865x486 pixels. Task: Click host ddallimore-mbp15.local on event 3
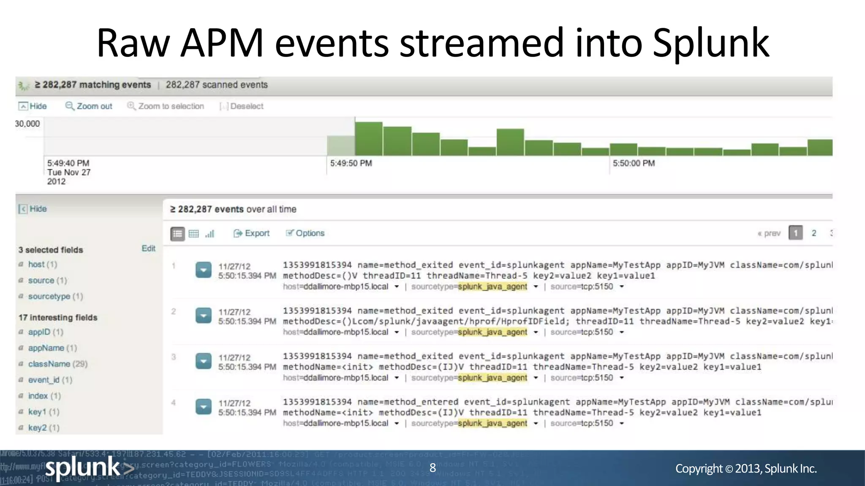coord(346,378)
